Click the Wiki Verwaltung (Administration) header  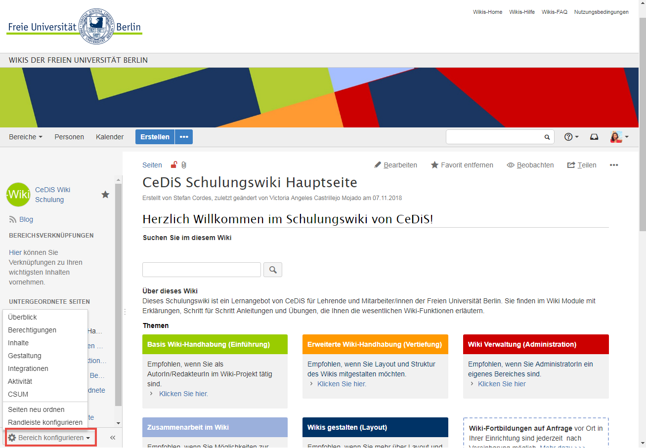tap(536, 344)
